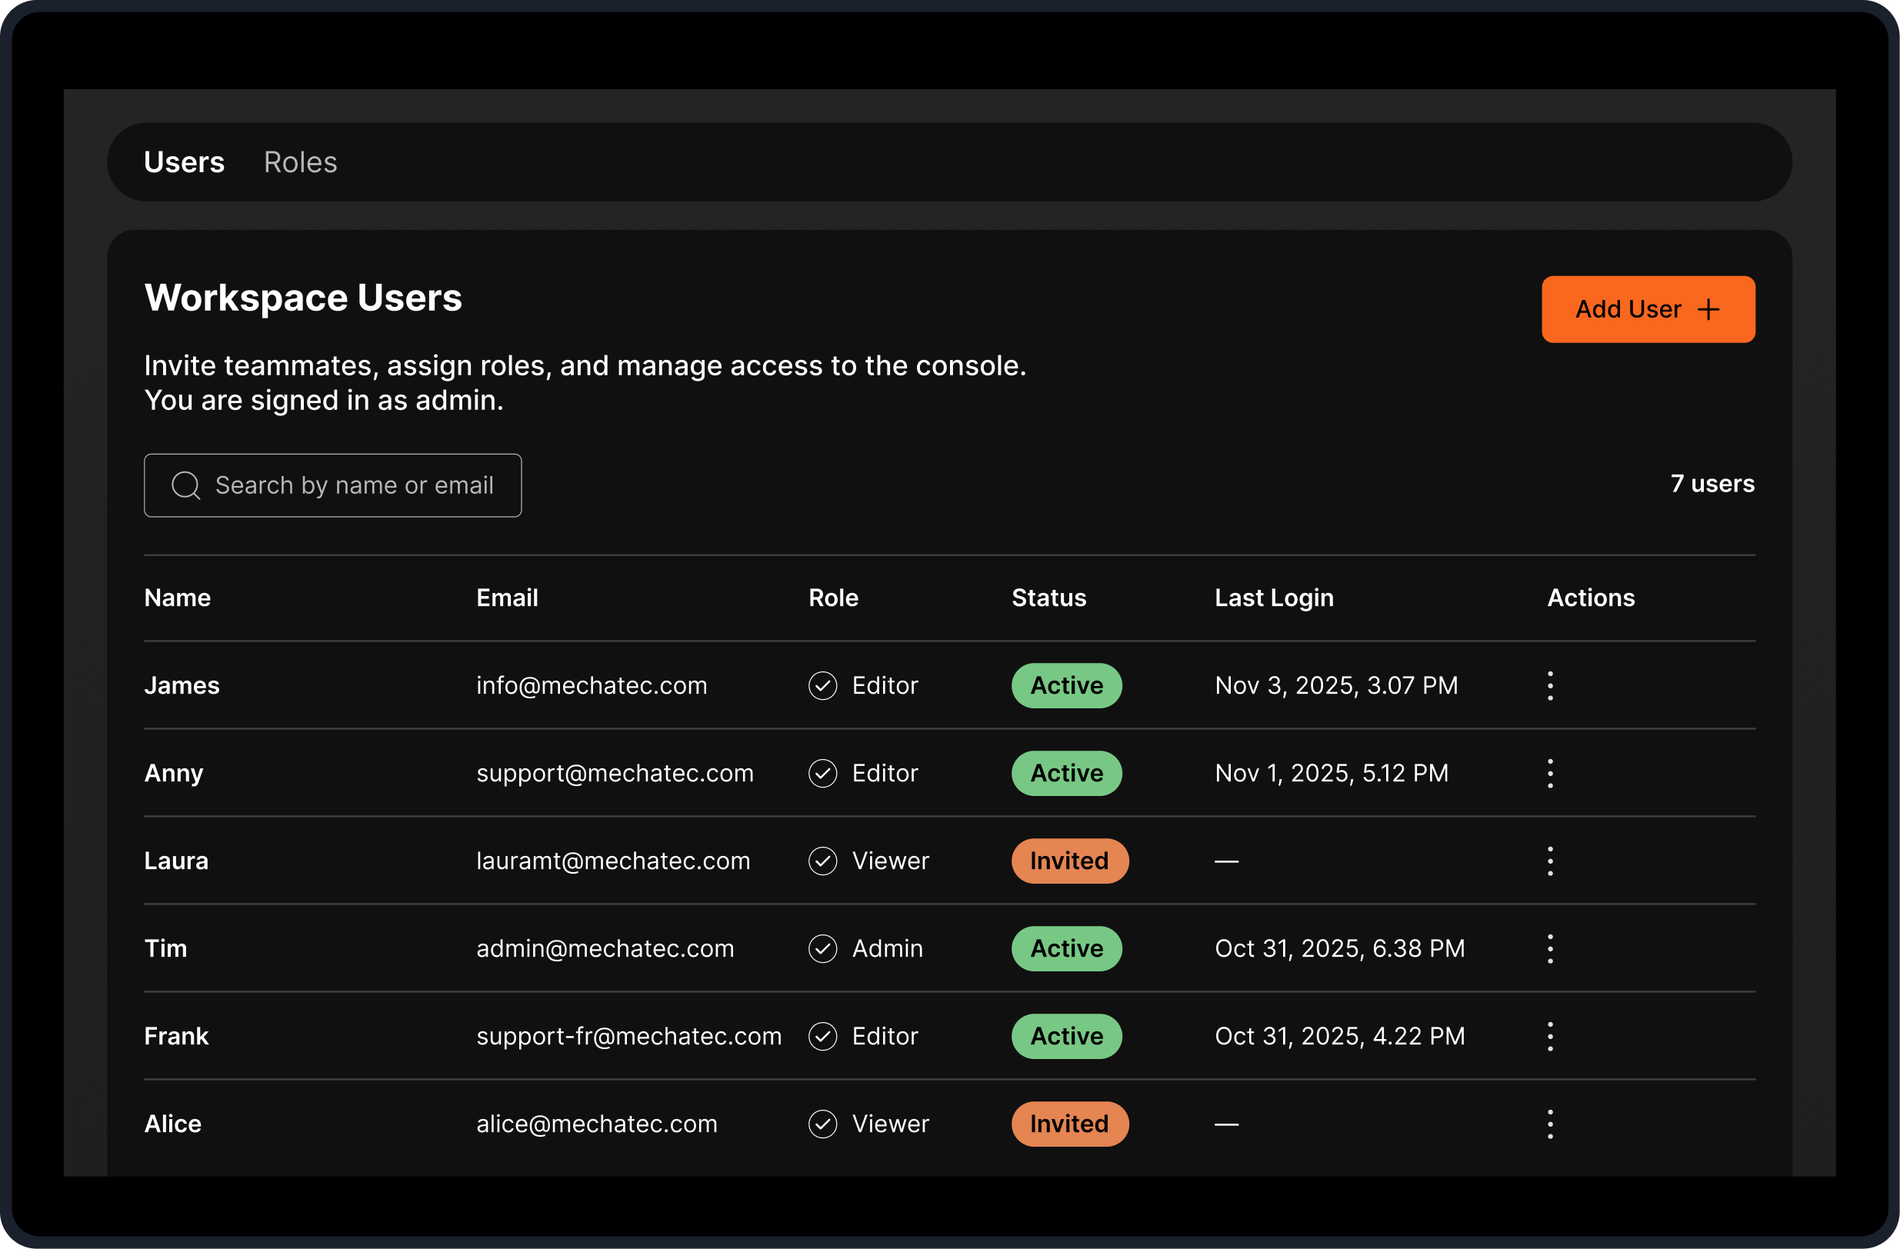Click Tim's Admin role check icon
The image size is (1900, 1249).
tap(822, 949)
